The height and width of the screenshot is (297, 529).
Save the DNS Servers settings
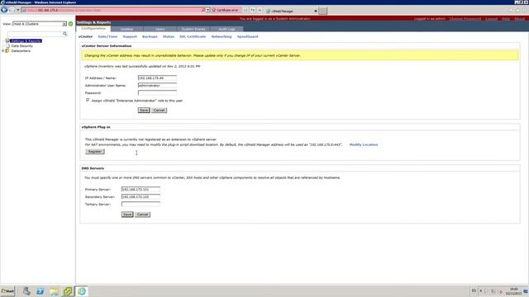(x=127, y=214)
